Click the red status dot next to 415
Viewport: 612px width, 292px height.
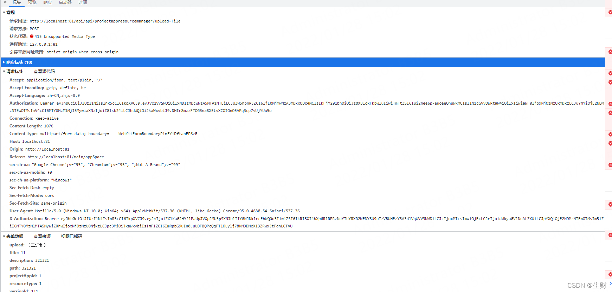(32, 36)
